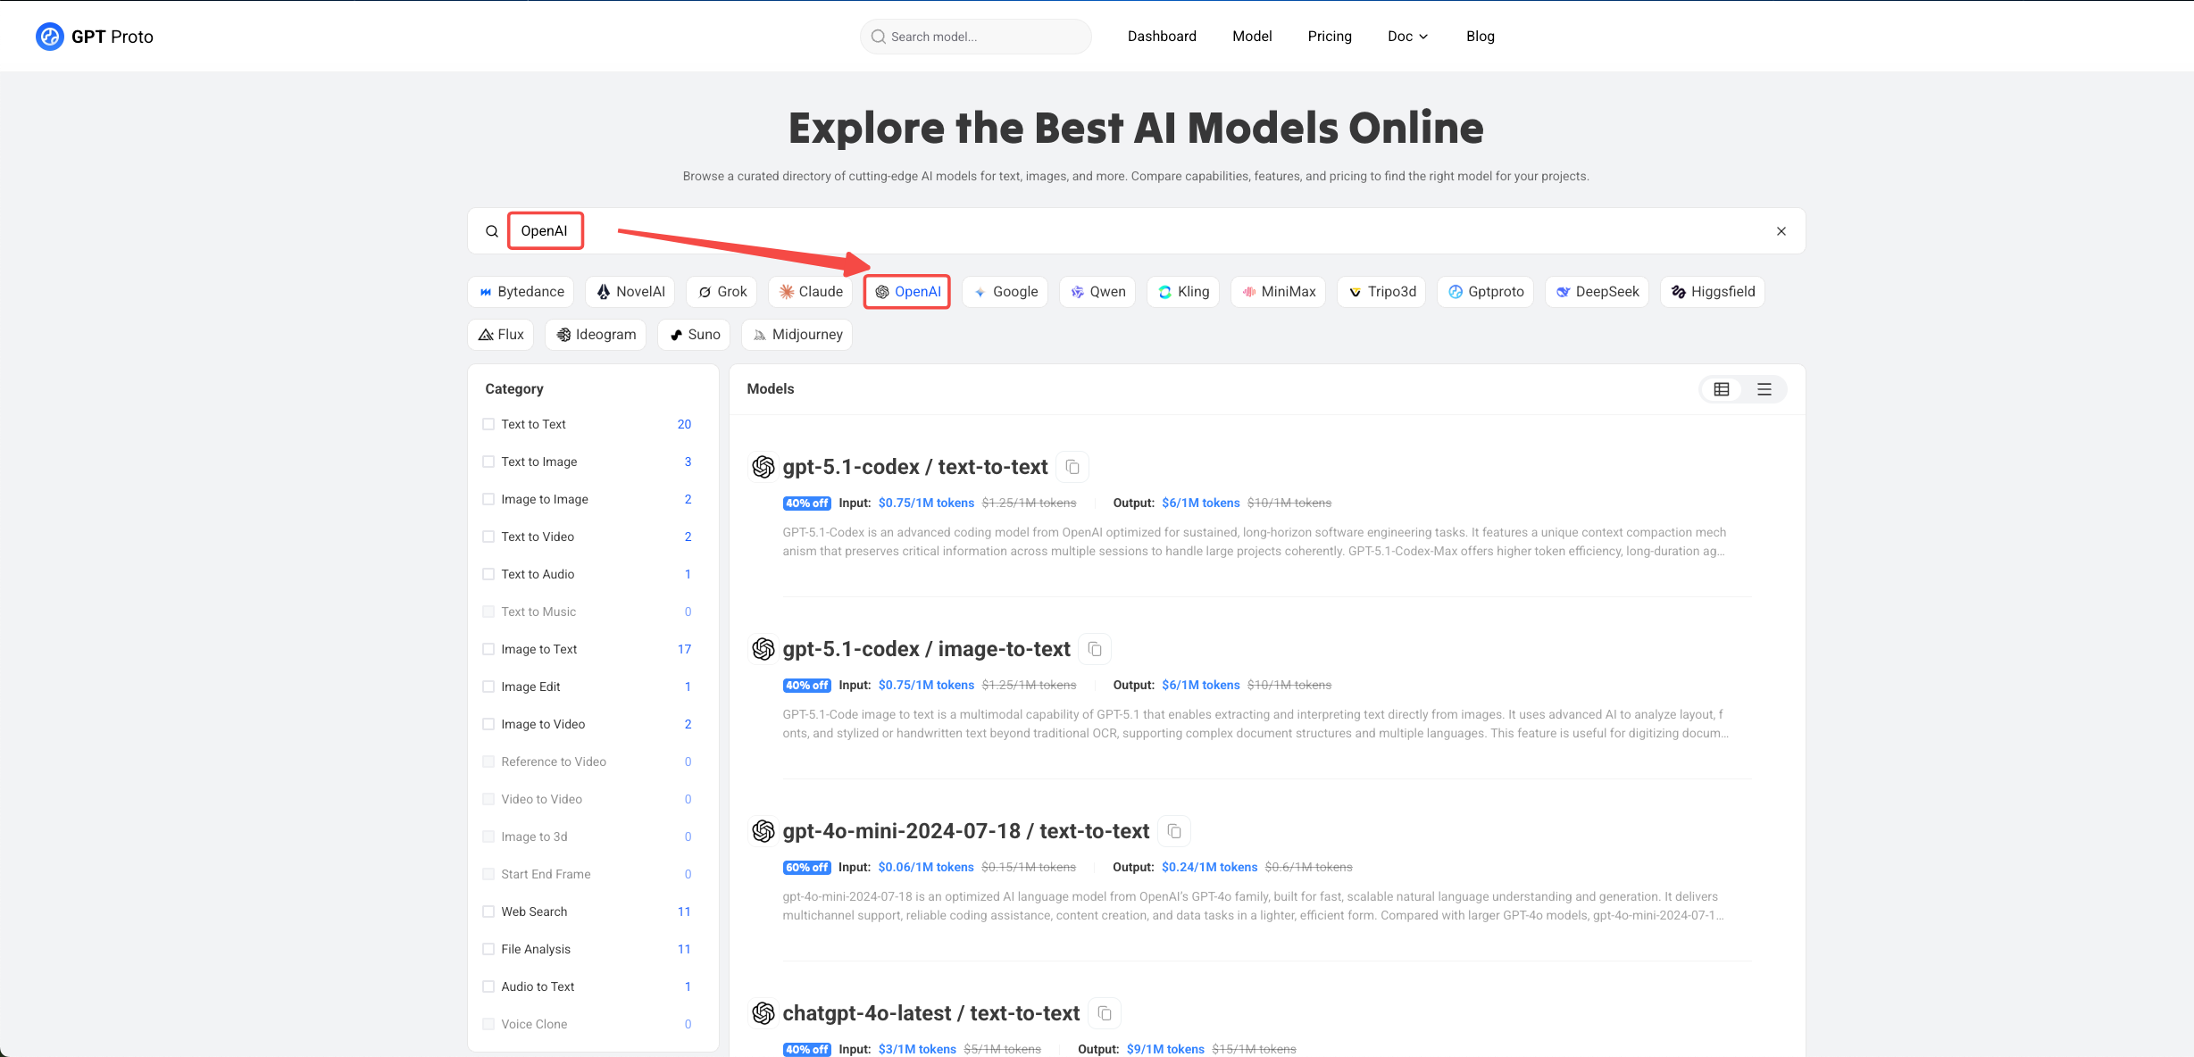Clear the OpenAI search with X icon

point(1781,231)
